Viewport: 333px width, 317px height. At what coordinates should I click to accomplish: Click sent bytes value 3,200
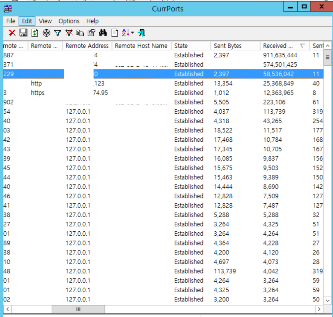[x=221, y=299]
